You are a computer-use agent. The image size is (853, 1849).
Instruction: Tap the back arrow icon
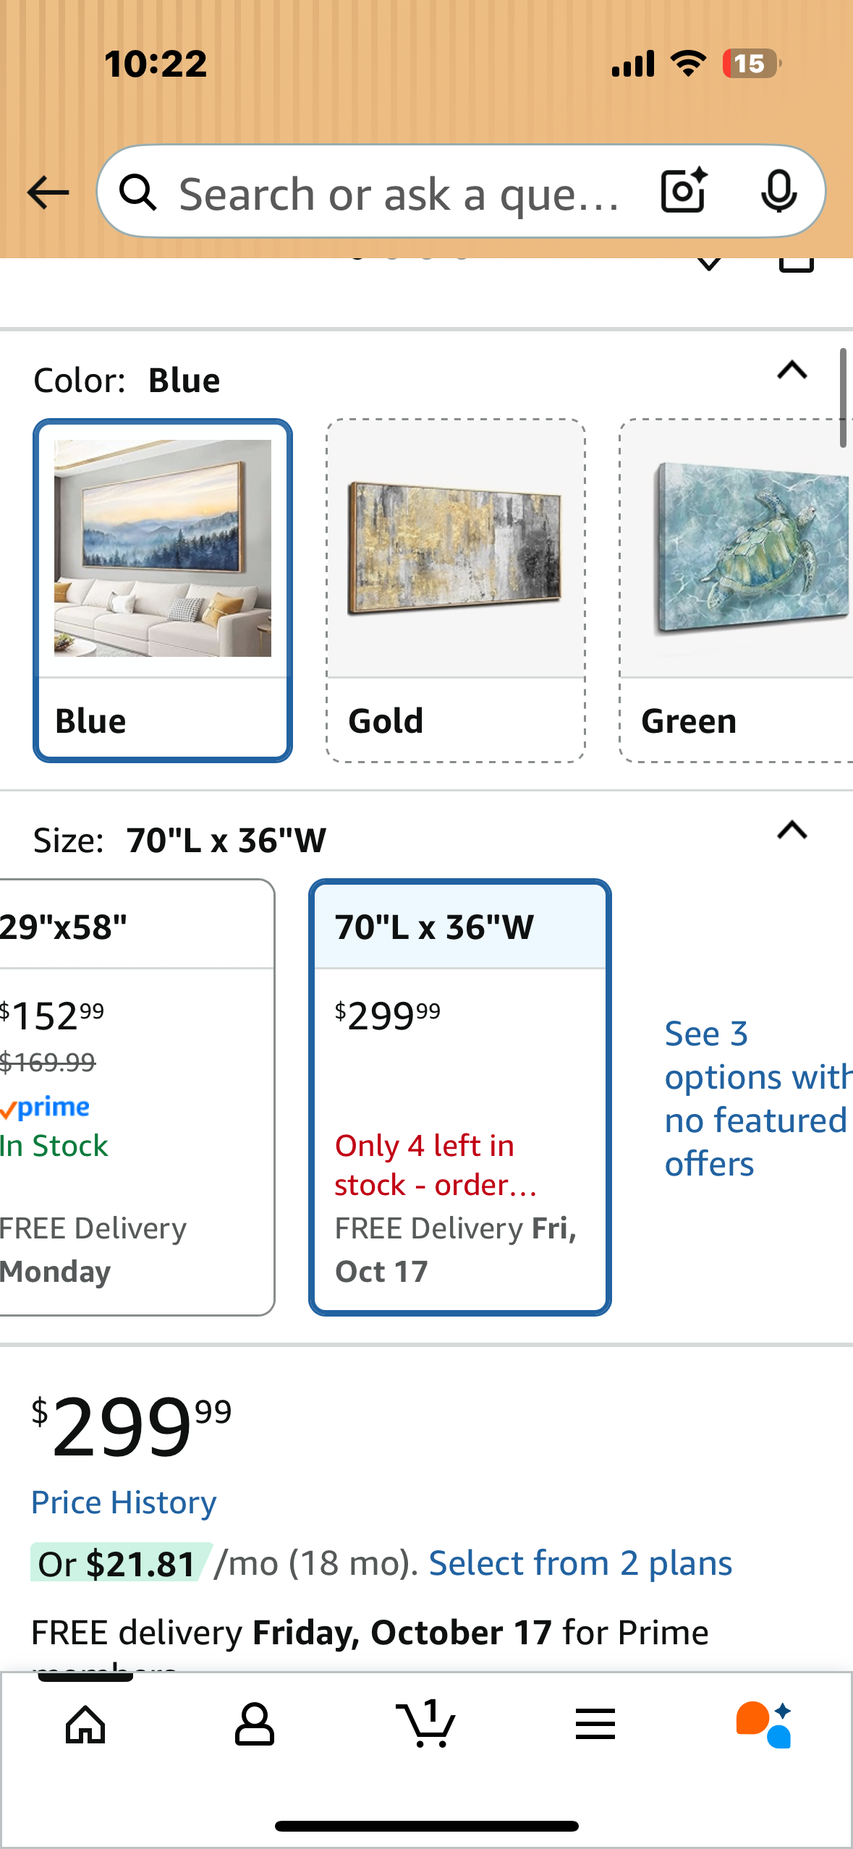click(x=48, y=192)
